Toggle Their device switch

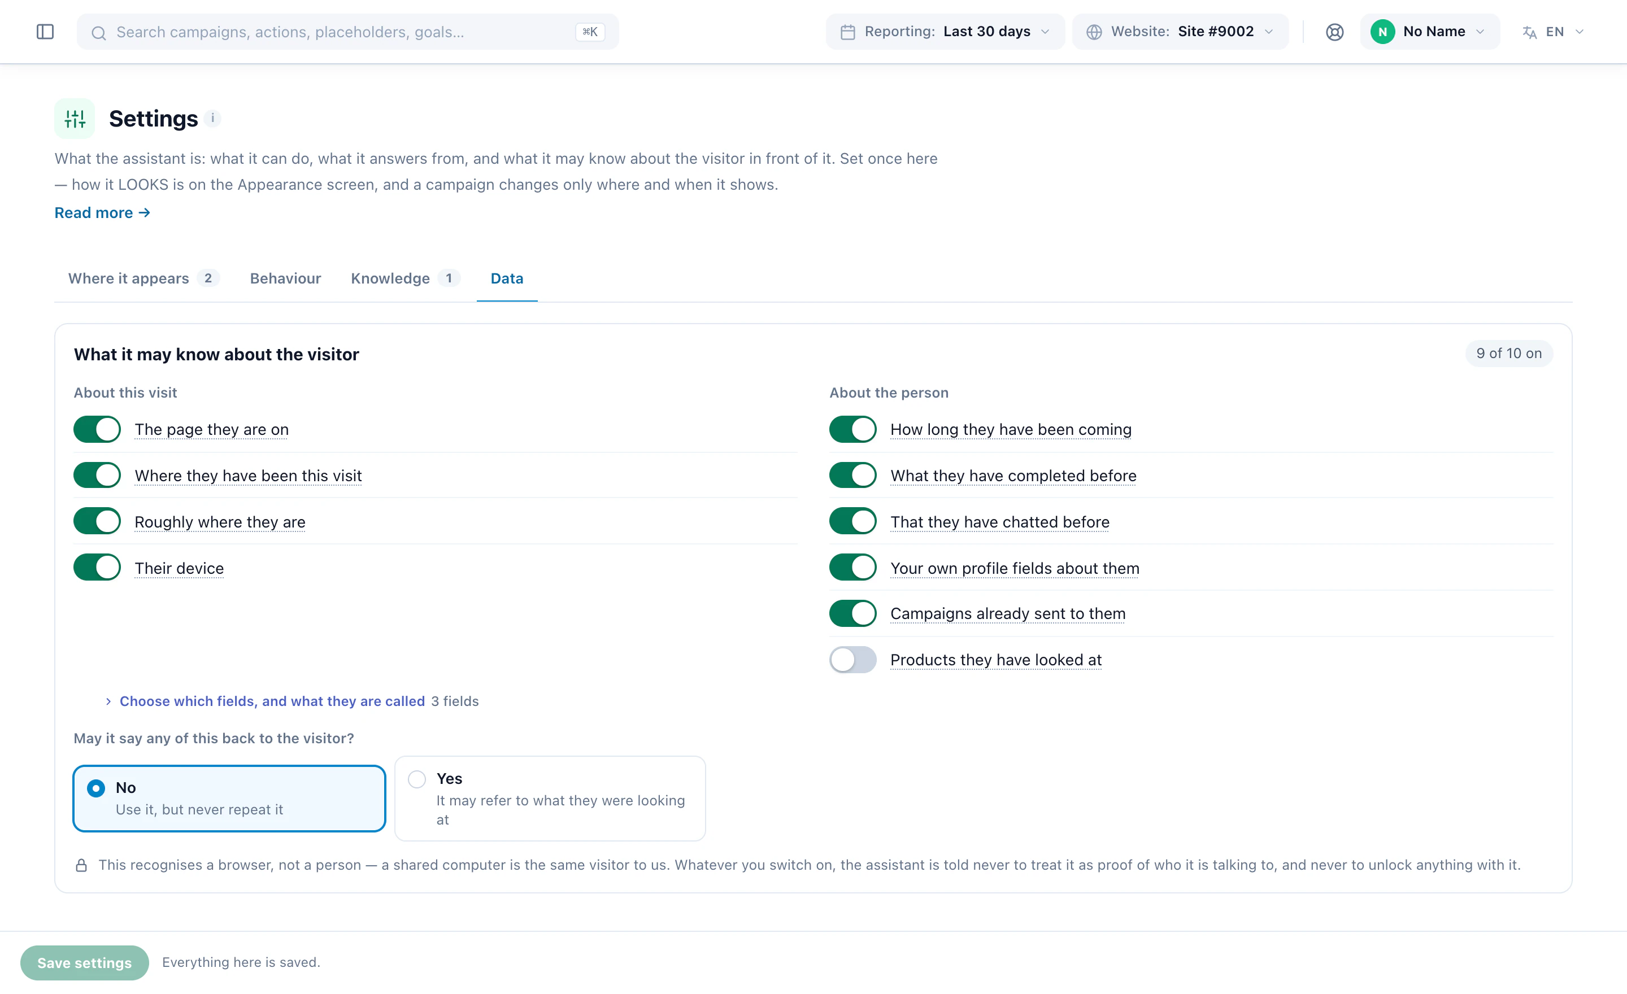(97, 568)
